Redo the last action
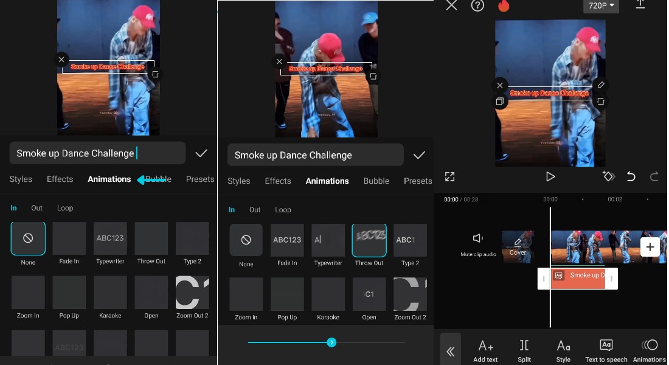The image size is (669, 365). pyautogui.click(x=654, y=176)
